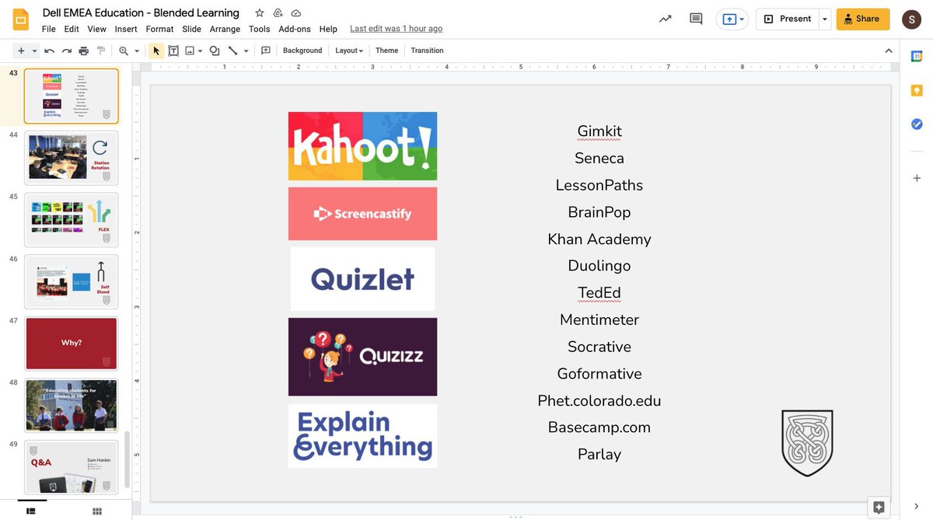The height and width of the screenshot is (520, 933).
Task: Open the View menu
Action: pos(96,29)
